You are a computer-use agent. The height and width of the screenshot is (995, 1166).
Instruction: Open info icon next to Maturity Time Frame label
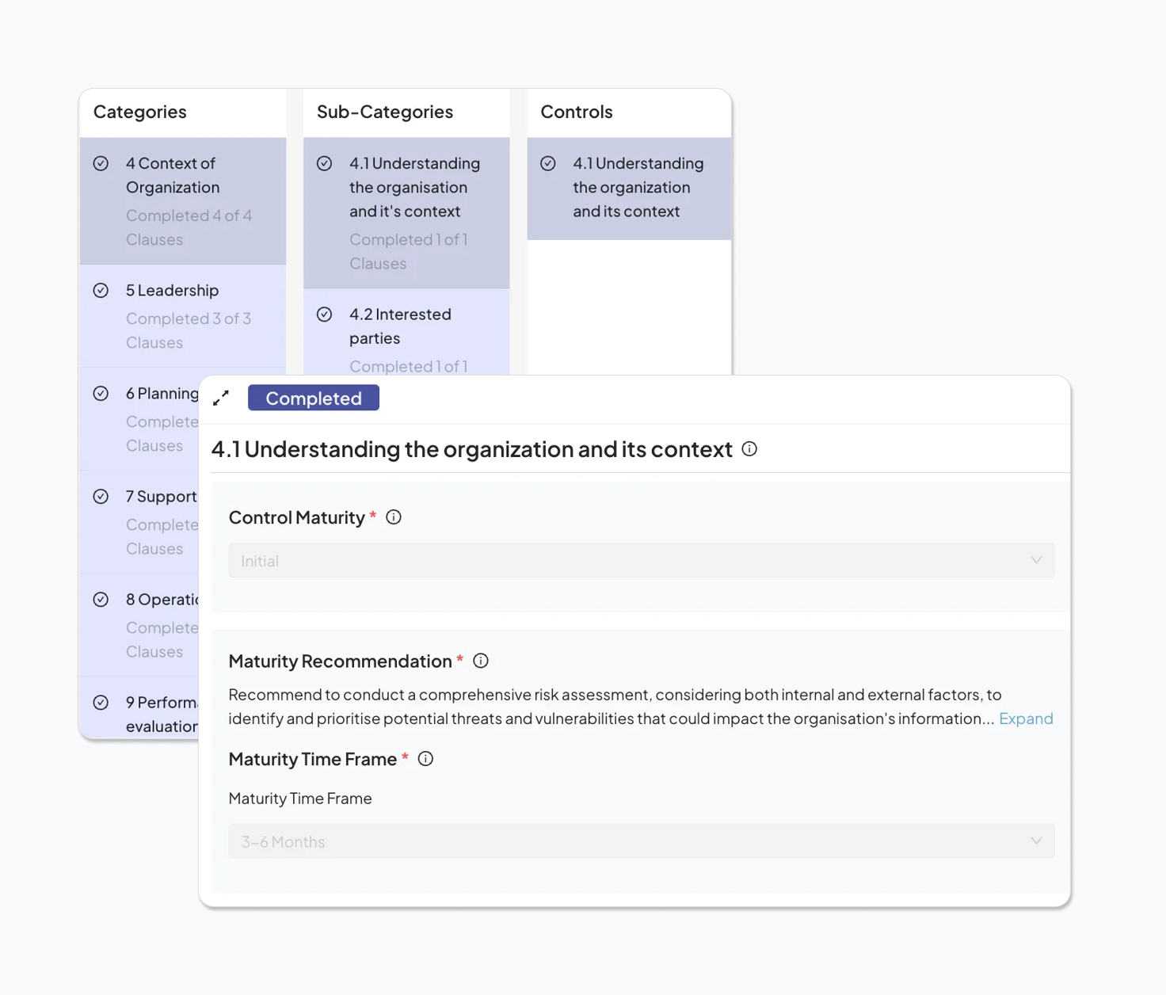425,759
